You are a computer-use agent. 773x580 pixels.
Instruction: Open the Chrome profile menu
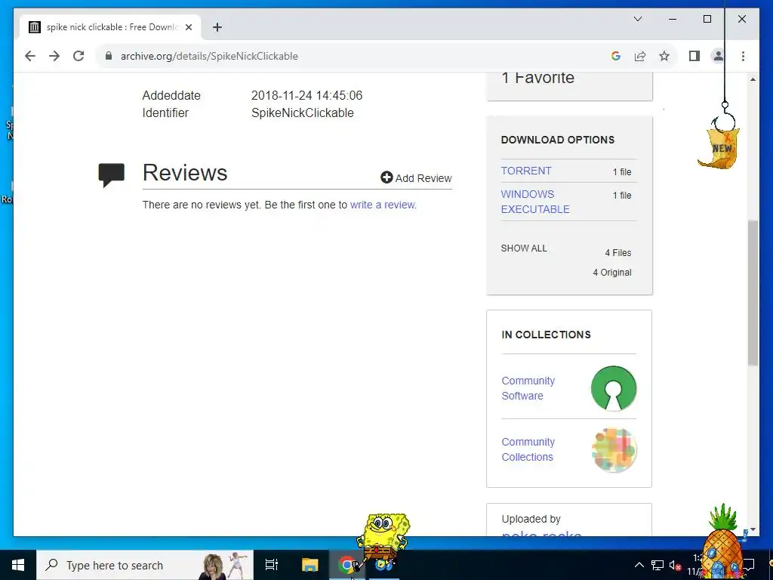coord(719,56)
